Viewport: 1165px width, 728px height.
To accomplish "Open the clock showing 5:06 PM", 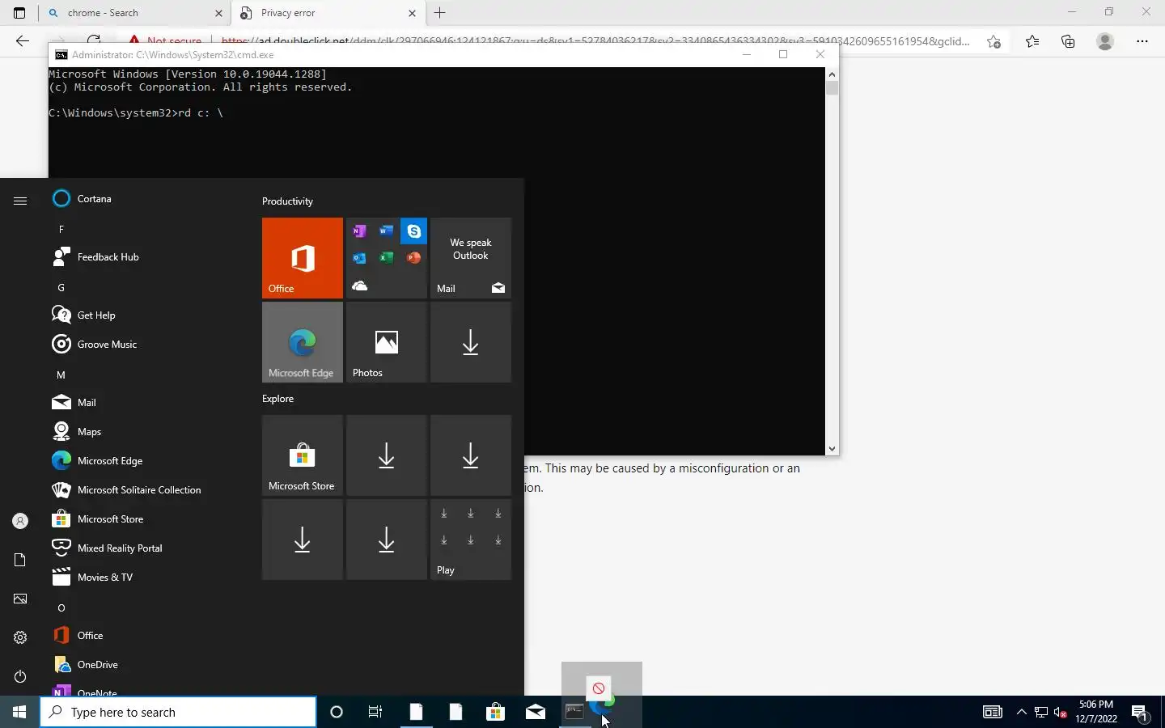I will [x=1096, y=712].
